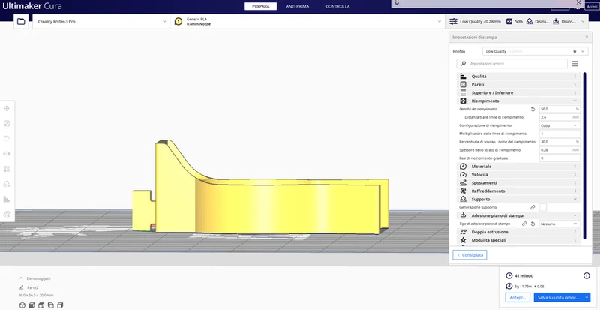Open the Creality Ender-3 Pro printer dropdown
Viewport: 600px width, 310px height.
click(101, 22)
